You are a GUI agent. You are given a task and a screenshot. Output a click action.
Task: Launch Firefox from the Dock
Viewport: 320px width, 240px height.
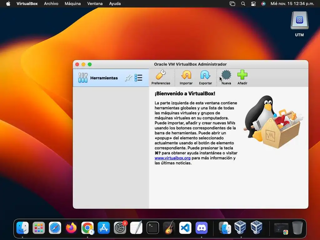pos(71,228)
